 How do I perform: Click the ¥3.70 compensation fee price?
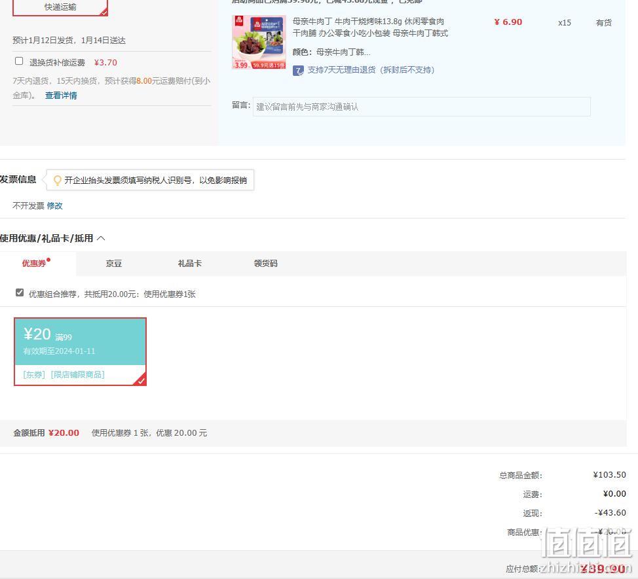pyautogui.click(x=105, y=63)
